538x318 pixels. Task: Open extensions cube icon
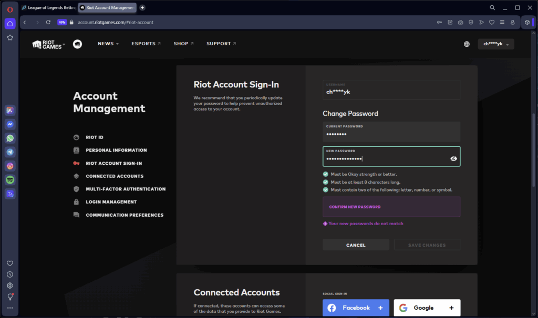[x=527, y=22]
